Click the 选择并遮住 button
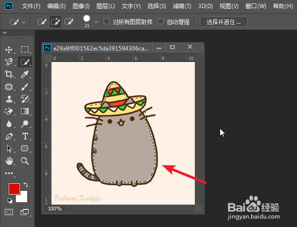Viewport: 297px width, 227px height. pos(223,22)
